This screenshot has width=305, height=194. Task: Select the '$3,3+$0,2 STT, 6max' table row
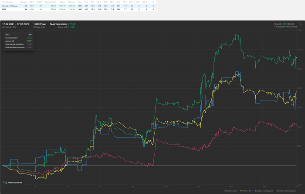pyautogui.click(x=78, y=6)
